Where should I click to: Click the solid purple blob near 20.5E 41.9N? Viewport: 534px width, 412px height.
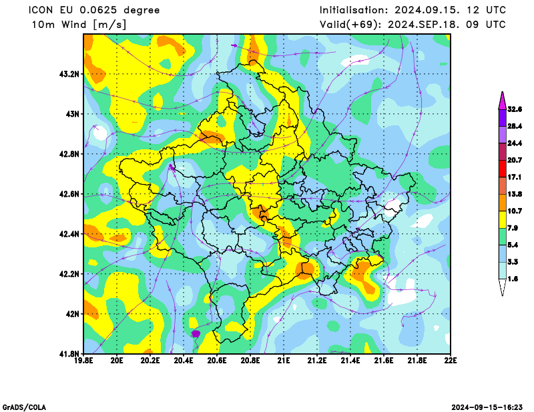pos(196,334)
